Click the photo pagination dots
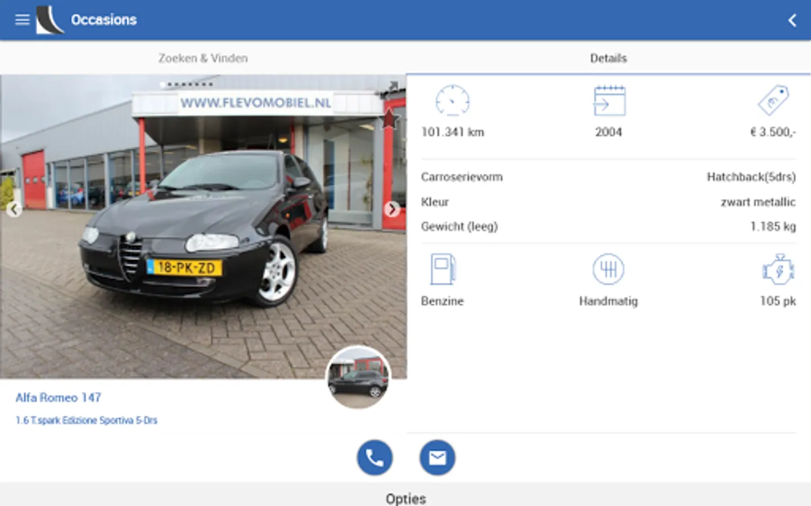 (187, 84)
